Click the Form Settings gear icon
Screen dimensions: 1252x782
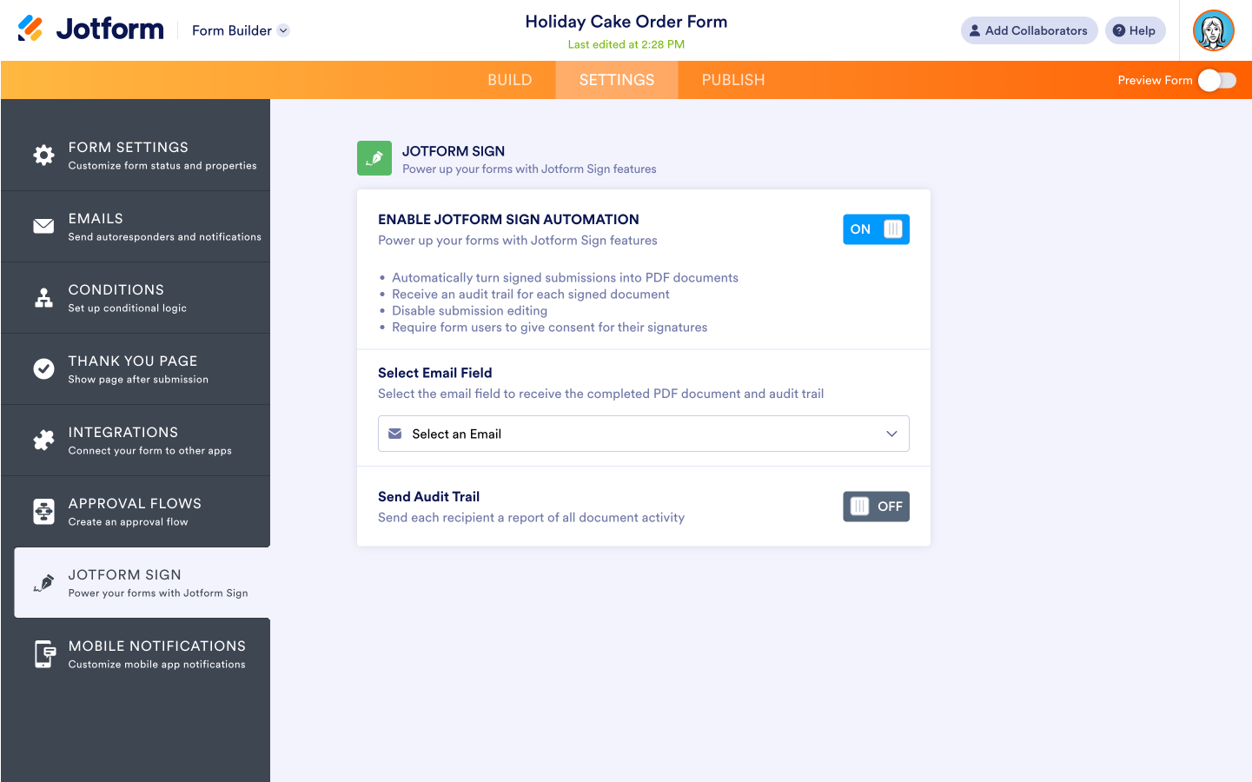(43, 155)
